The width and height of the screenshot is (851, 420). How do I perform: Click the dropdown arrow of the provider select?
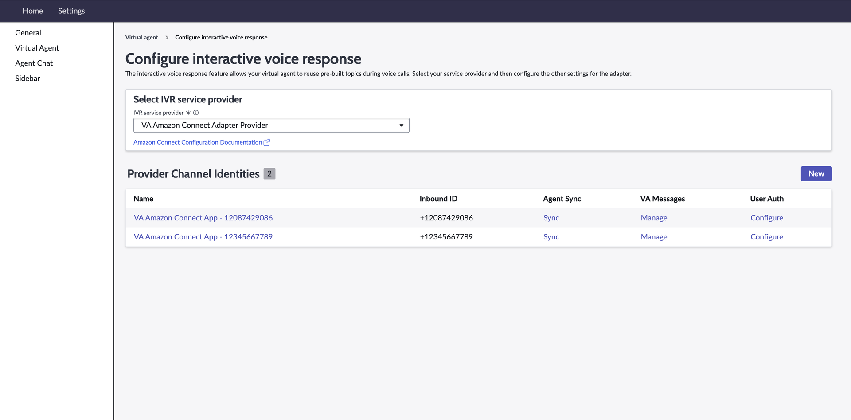point(401,126)
